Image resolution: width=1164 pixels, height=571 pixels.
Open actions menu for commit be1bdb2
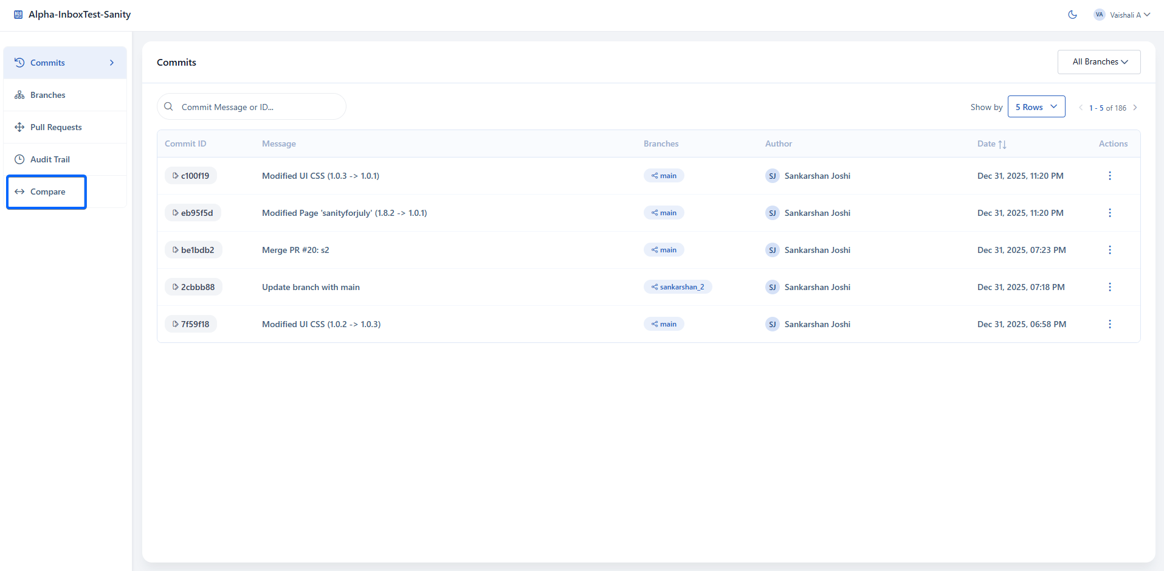coord(1110,250)
